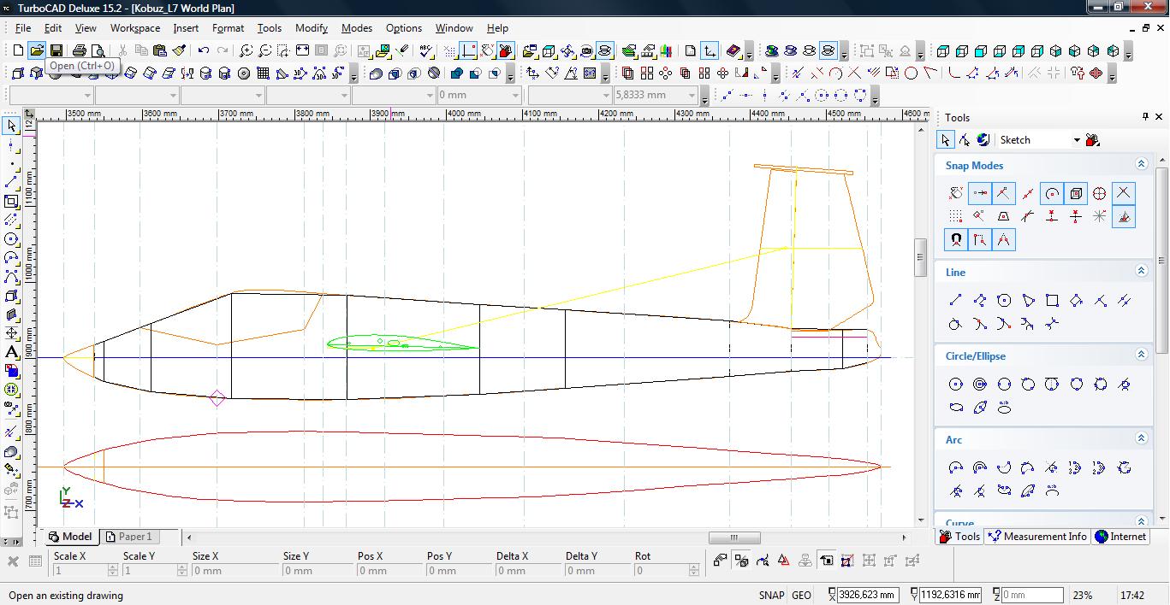Toggle SNAP in the status bar
The image size is (1170, 605).
click(771, 596)
